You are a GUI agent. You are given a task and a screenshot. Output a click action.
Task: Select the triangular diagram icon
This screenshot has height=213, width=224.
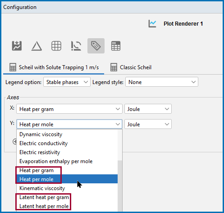pos(37,46)
